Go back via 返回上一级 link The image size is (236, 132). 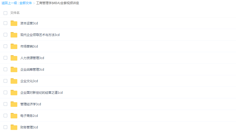(x=9, y=3)
